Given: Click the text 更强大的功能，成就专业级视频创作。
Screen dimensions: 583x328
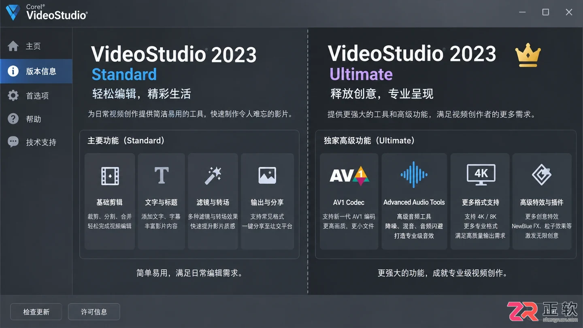Looking at the screenshot, I should pos(443,273).
